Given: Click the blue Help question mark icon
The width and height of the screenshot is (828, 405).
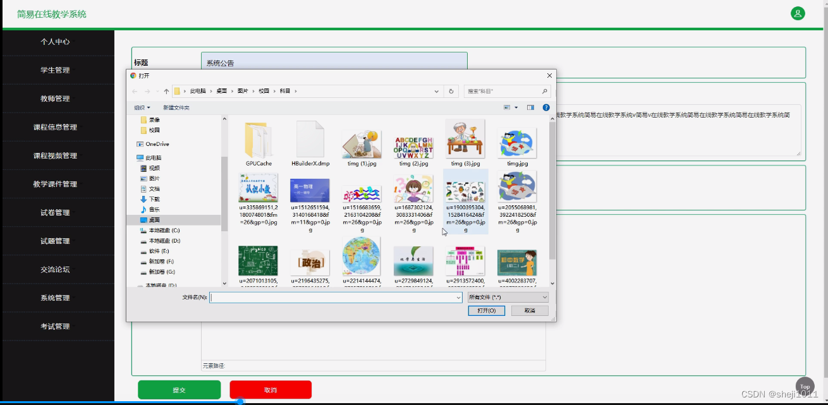Looking at the screenshot, I should click(x=546, y=106).
